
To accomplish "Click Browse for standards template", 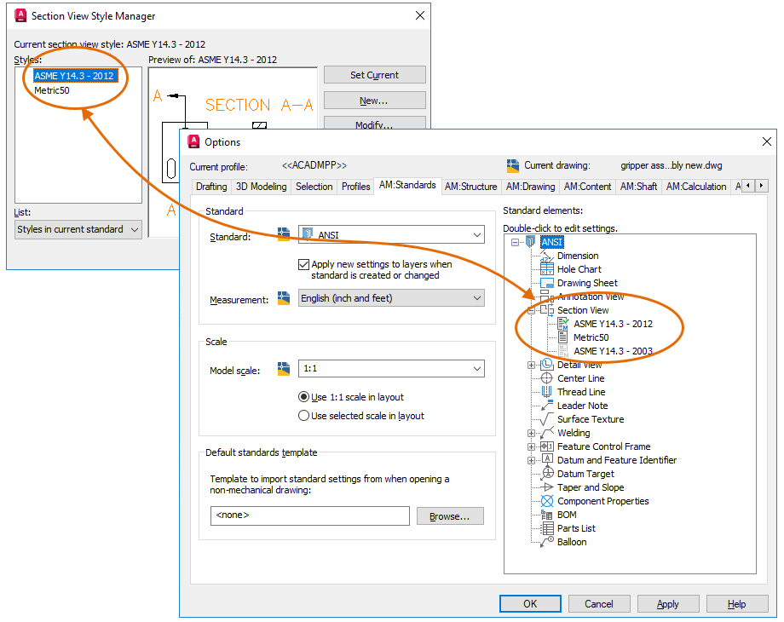I will tap(450, 516).
